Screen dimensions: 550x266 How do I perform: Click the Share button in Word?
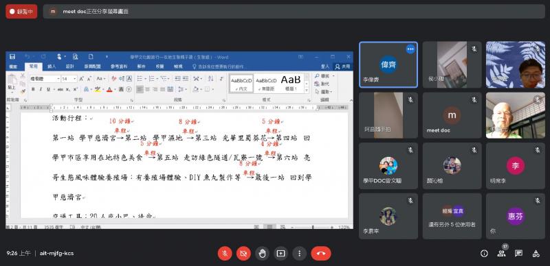[x=342, y=66]
